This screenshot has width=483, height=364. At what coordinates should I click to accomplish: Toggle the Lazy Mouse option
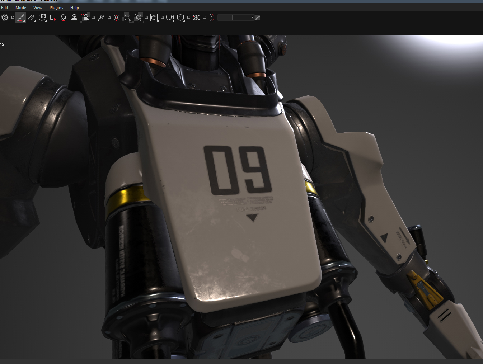tap(212, 18)
